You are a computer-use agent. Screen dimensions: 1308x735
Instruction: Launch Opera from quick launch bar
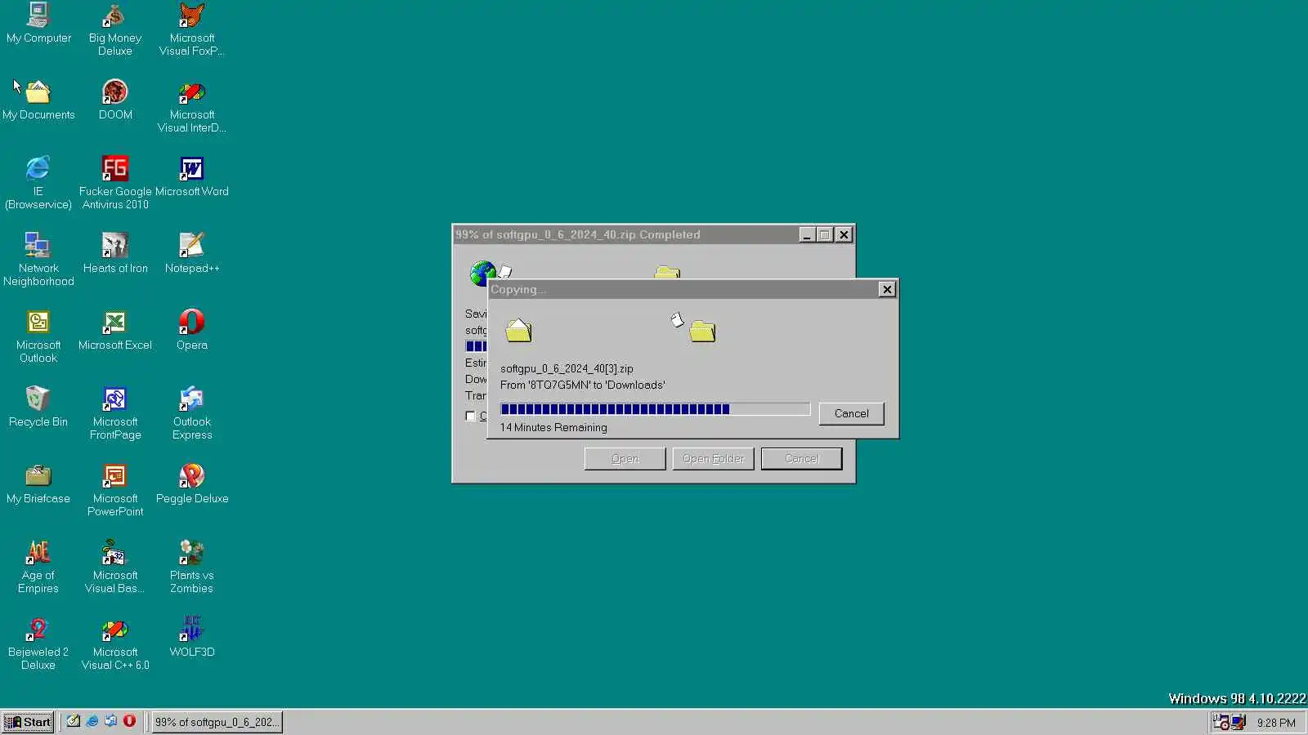(129, 721)
